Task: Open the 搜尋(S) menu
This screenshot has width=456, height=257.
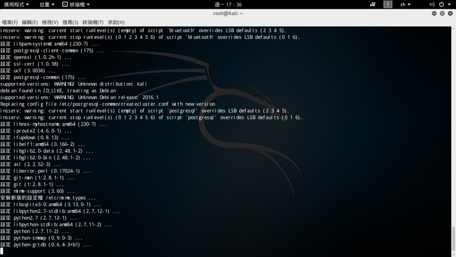Action: click(x=70, y=22)
